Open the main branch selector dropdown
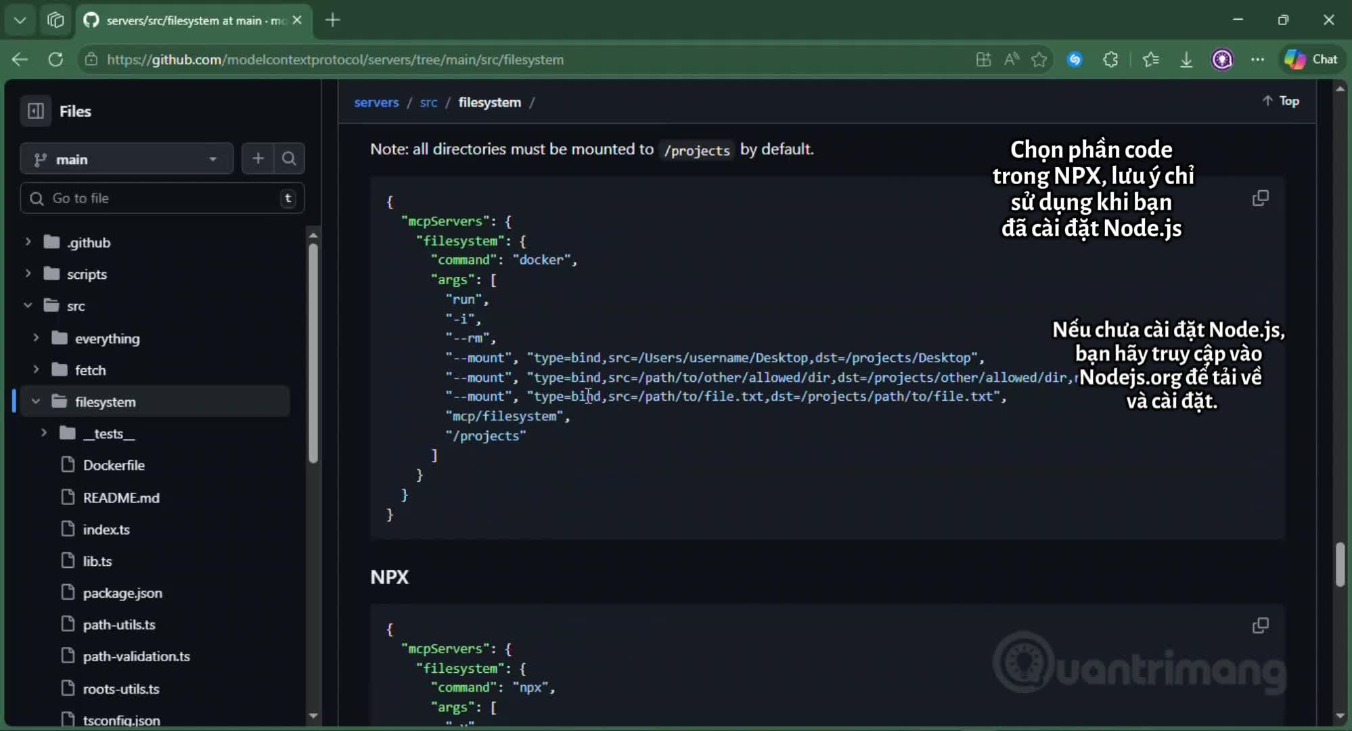Image resolution: width=1352 pixels, height=731 pixels. (x=127, y=159)
